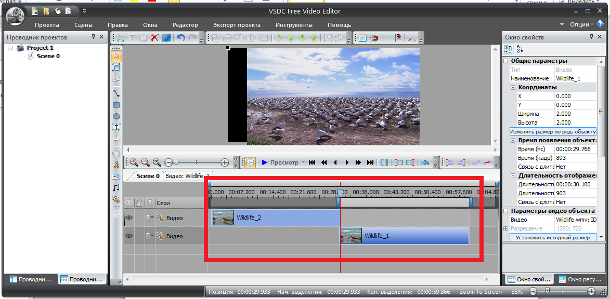This screenshot has width=610, height=299.
Task: Hide the Wildlife_2 video layer with its eye icon
Action: [129, 218]
